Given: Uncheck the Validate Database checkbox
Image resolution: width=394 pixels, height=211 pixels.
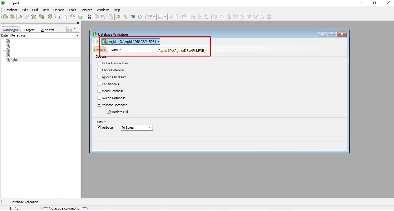Looking at the screenshot, I should pyautogui.click(x=100, y=105).
